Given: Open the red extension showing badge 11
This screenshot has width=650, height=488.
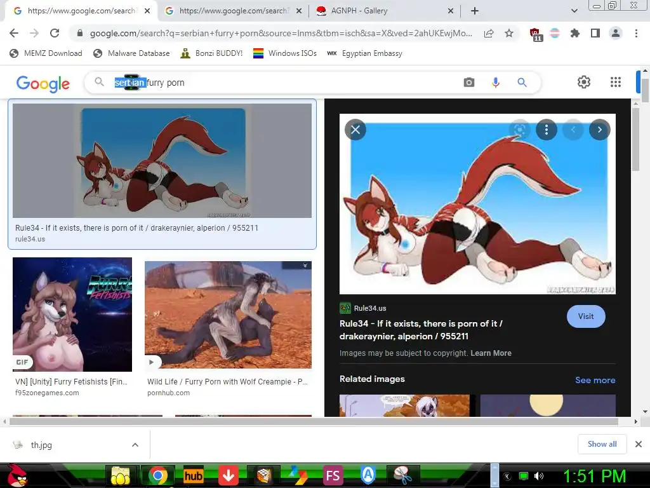Looking at the screenshot, I should click(535, 34).
